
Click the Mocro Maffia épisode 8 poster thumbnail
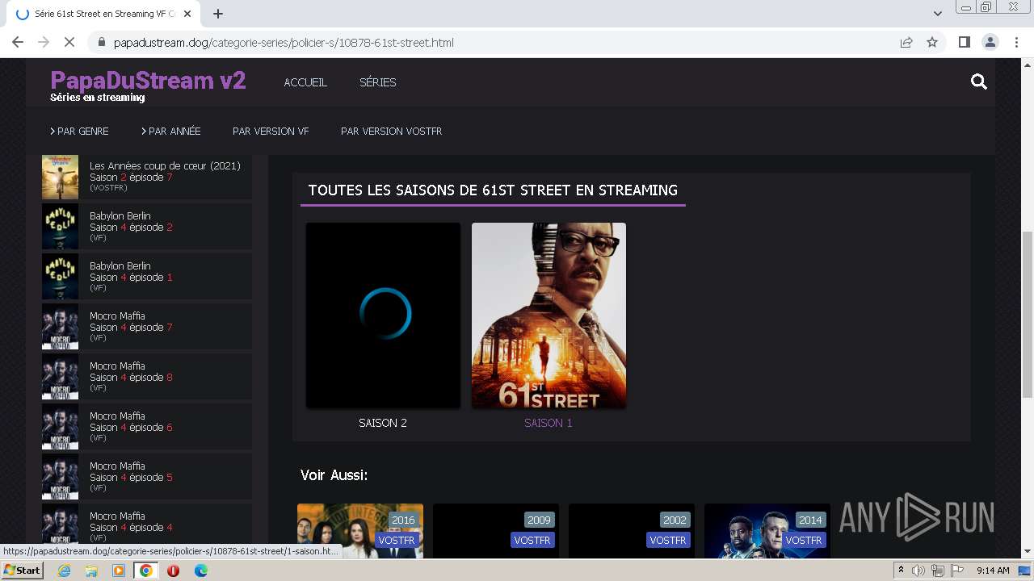[x=60, y=377]
